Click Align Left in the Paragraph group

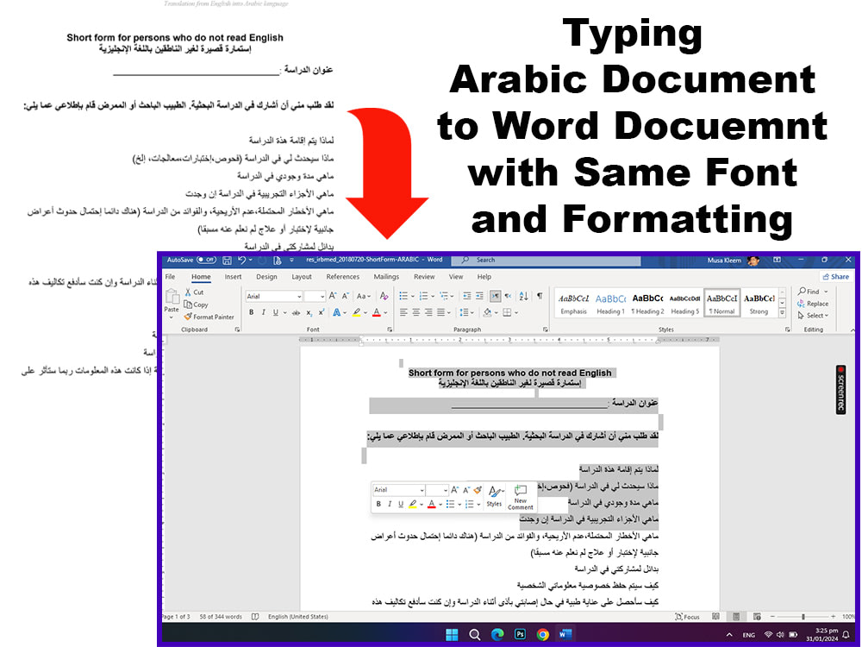click(403, 312)
